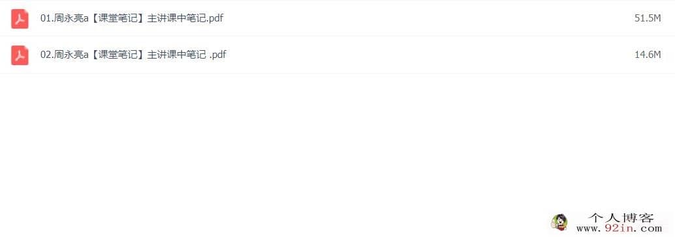The width and height of the screenshot is (675, 237).
Task: Click the www.92in.com URL
Action: coord(619,229)
